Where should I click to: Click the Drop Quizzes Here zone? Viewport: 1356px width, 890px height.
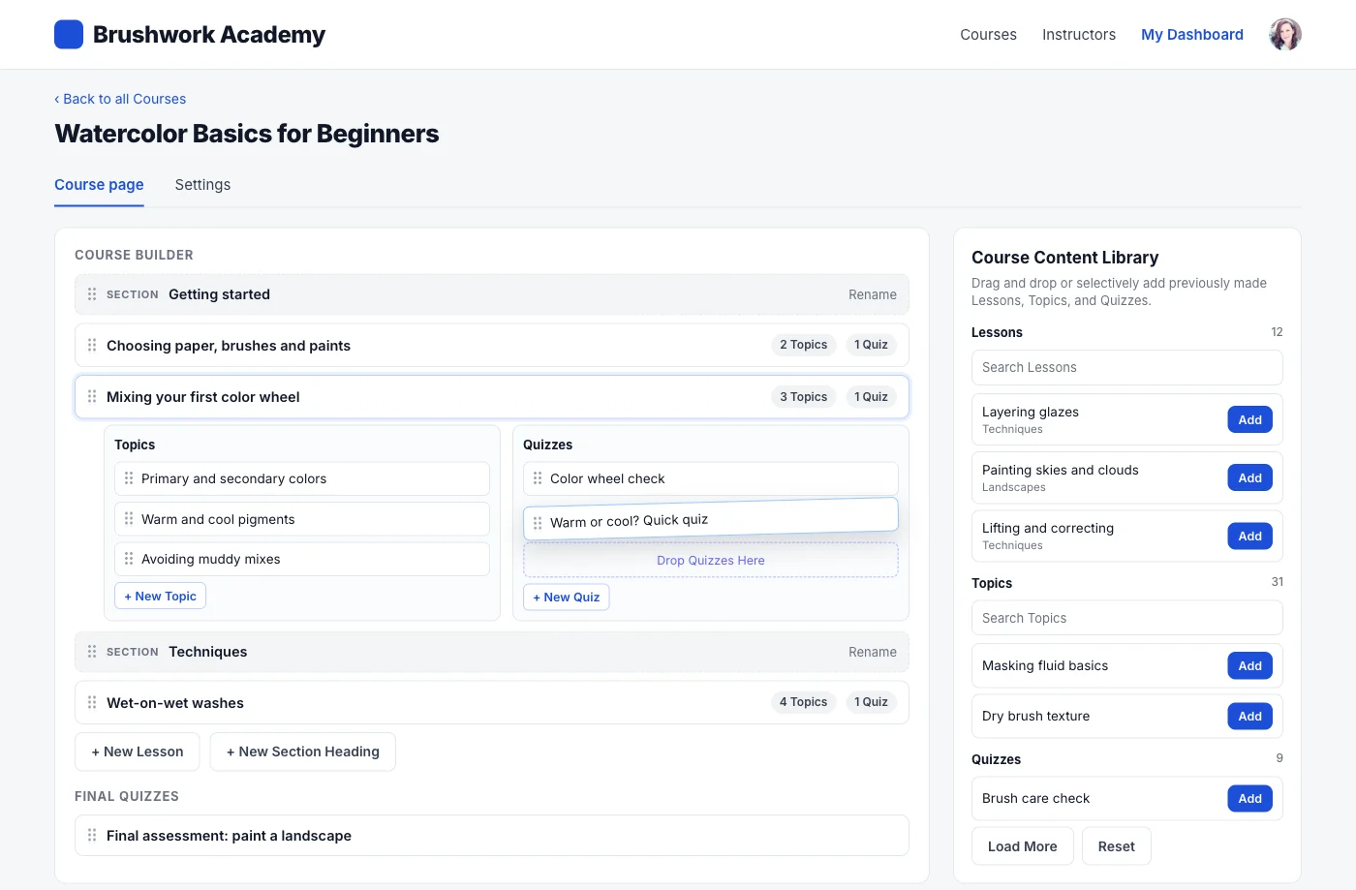pyautogui.click(x=710, y=560)
